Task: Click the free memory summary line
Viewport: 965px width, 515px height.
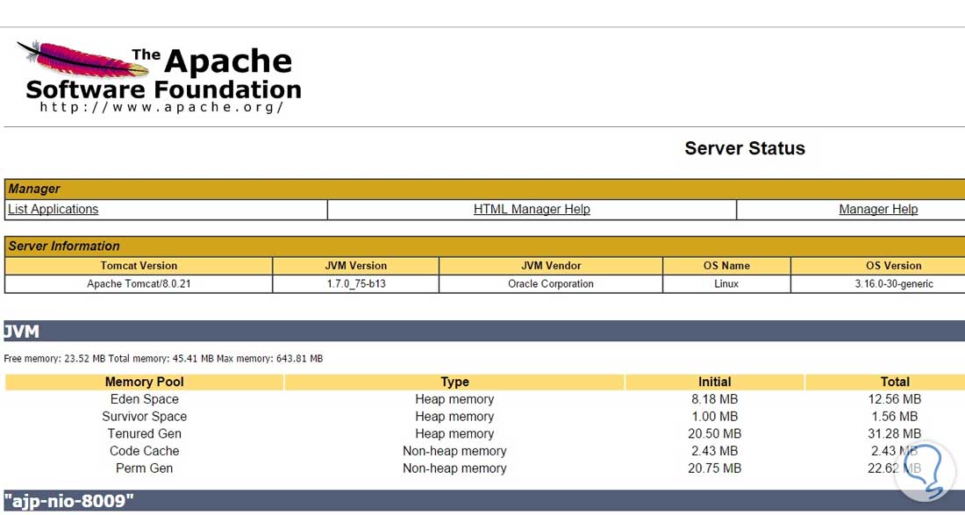Action: (x=163, y=358)
